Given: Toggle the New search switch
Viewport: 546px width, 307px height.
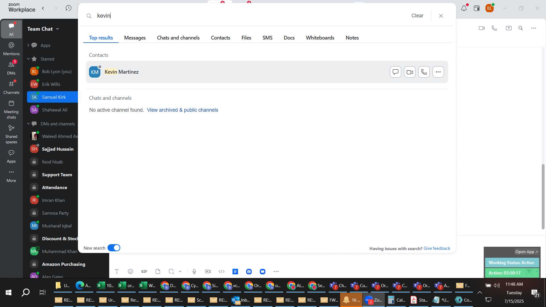Looking at the screenshot, I should tap(114, 248).
